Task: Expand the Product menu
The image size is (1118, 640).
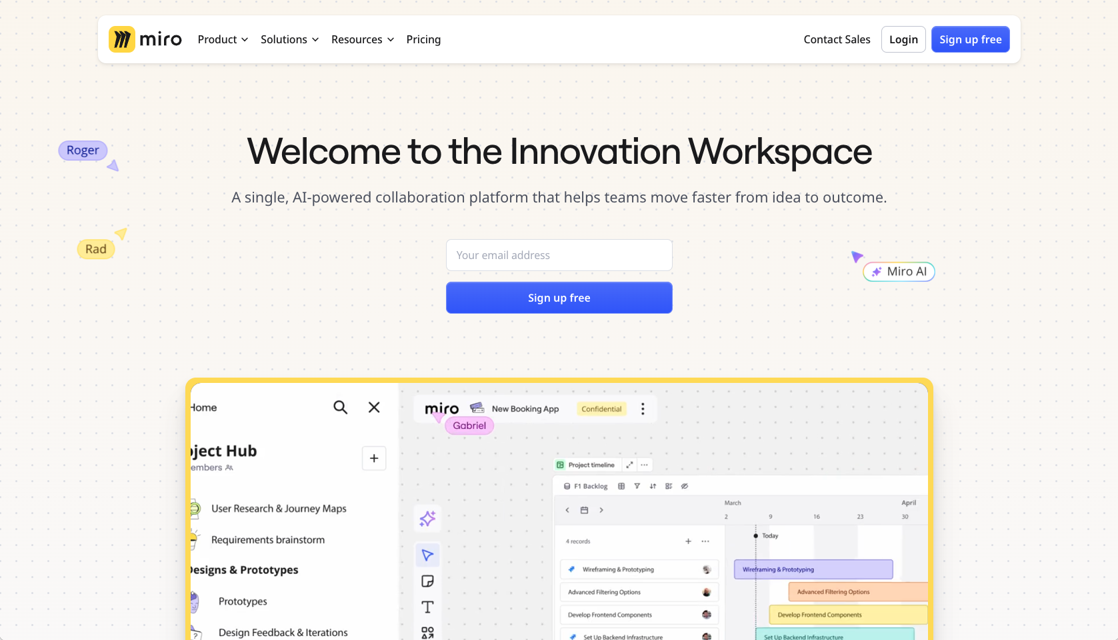Action: click(223, 39)
